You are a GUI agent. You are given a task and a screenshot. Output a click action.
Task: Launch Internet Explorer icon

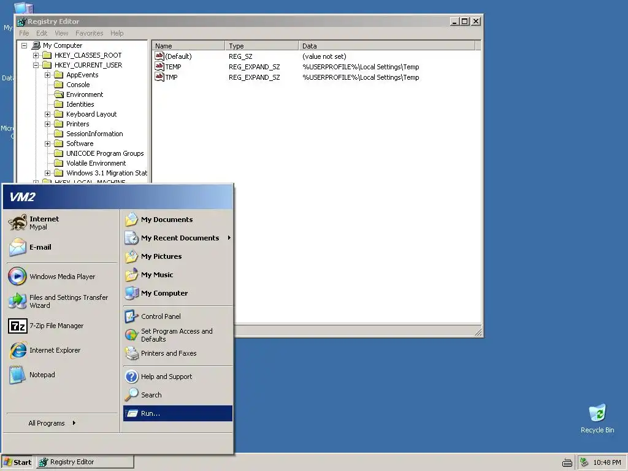point(18,350)
